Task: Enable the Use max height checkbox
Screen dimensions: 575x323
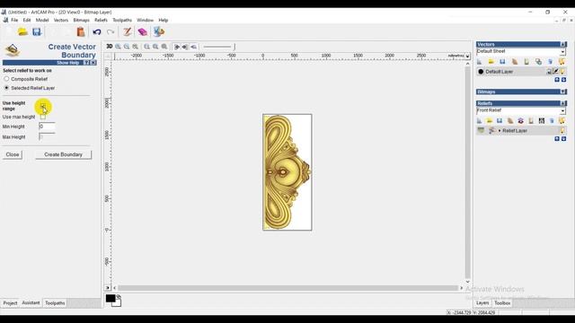Action: (43, 117)
